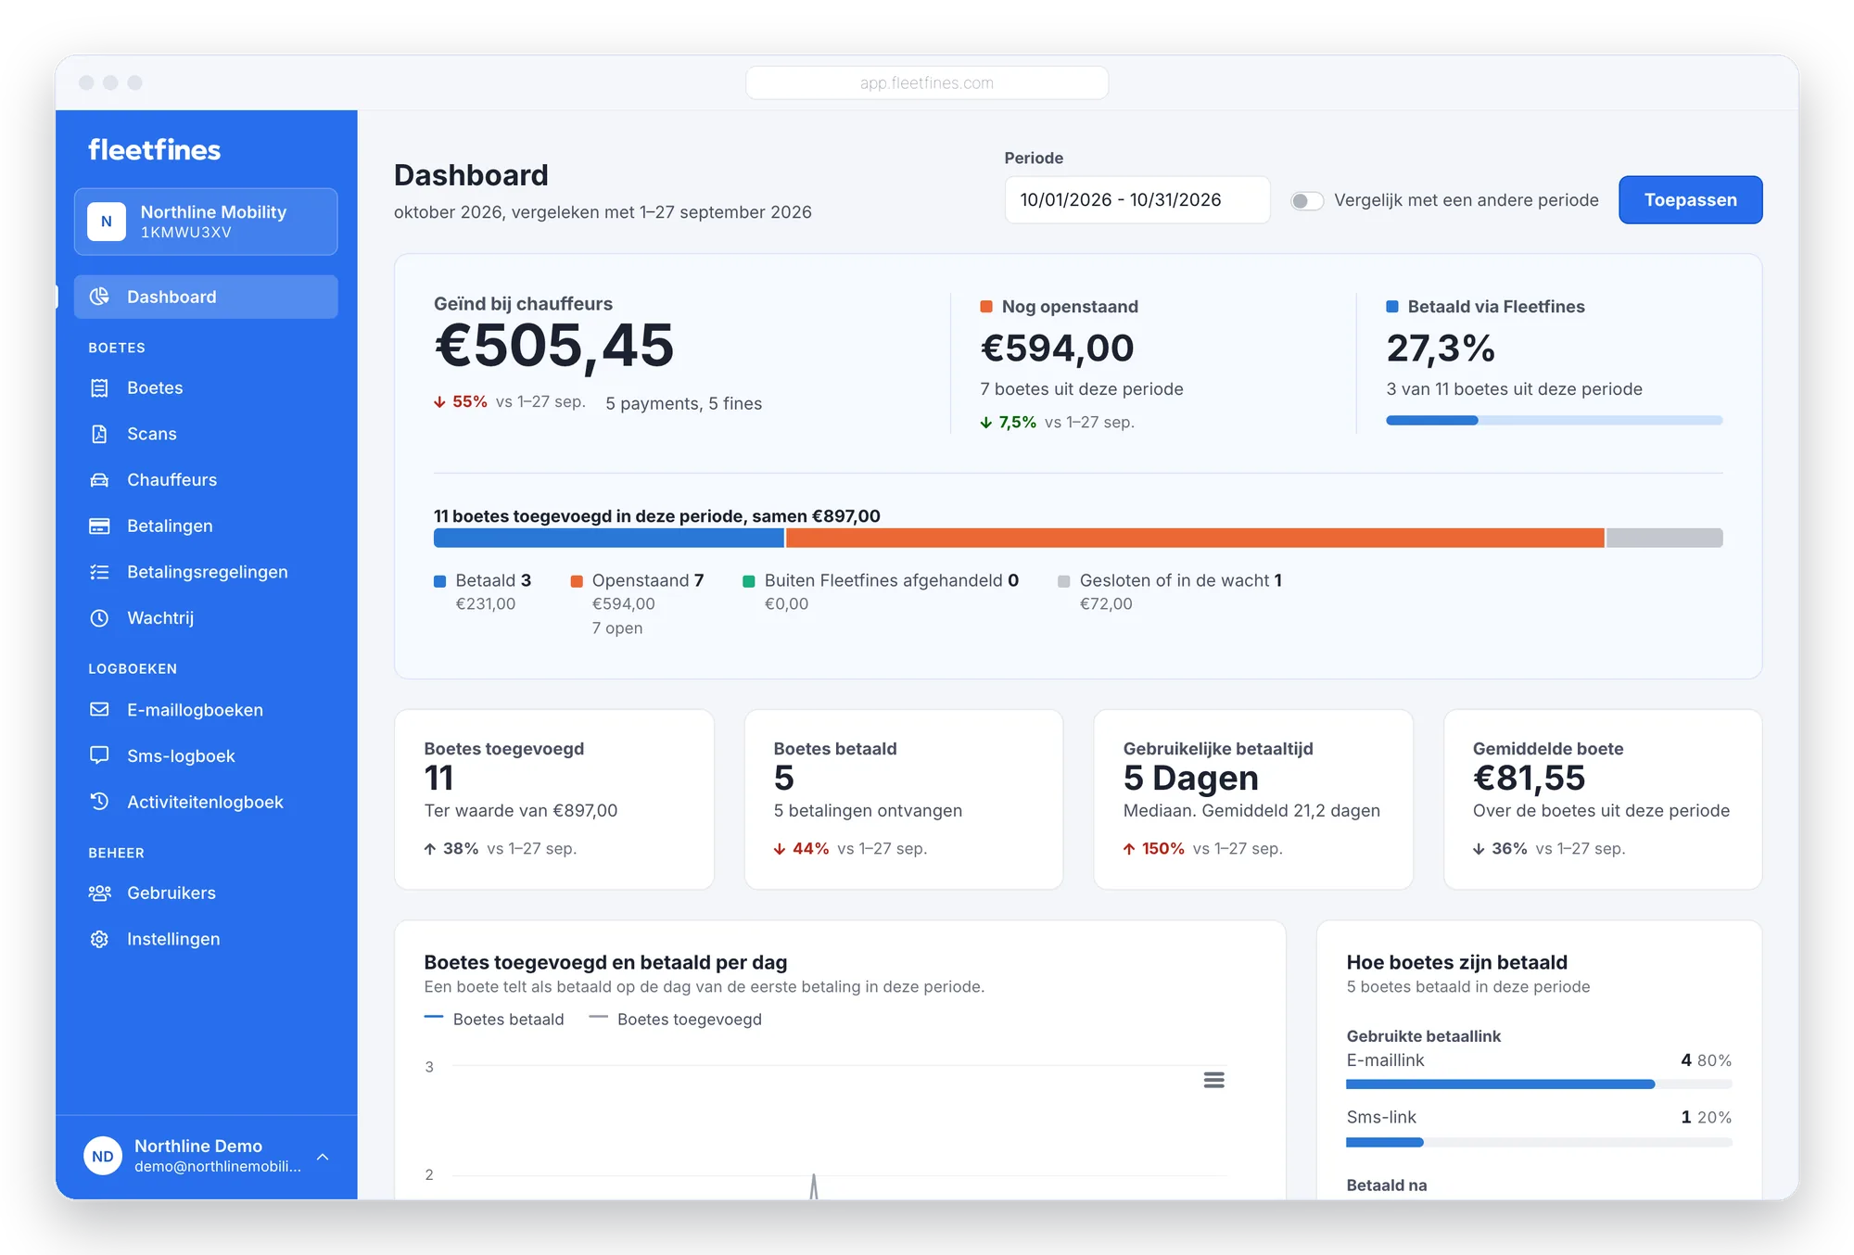Click the fleetfines logo
Screen dimensions: 1854x1255
154,149
